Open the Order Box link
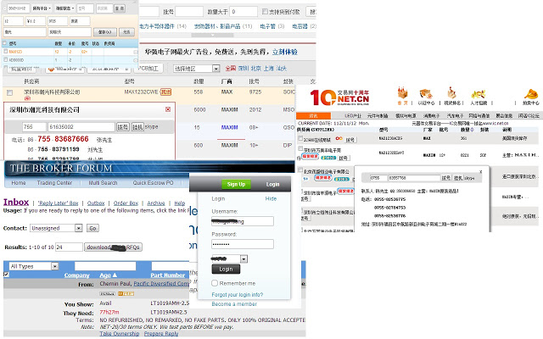 click(x=126, y=203)
